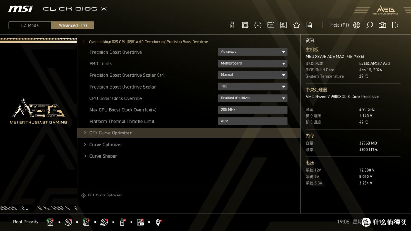
Task: Open Scalar Ctrl dropdown showing Manual
Action: 252,75
